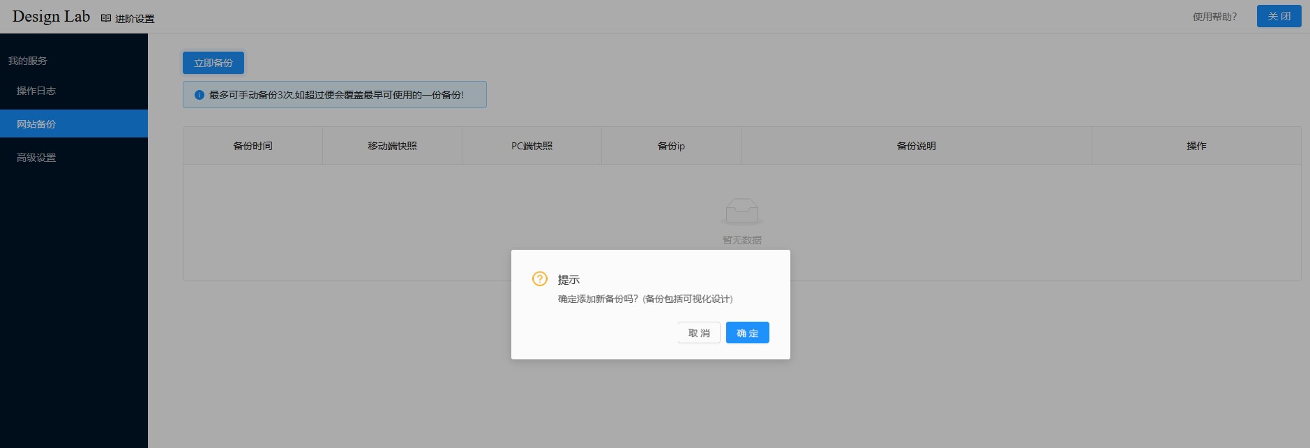Click the 暂无数据 empty state text
Image resolution: width=1310 pixels, height=448 pixels.
point(742,240)
